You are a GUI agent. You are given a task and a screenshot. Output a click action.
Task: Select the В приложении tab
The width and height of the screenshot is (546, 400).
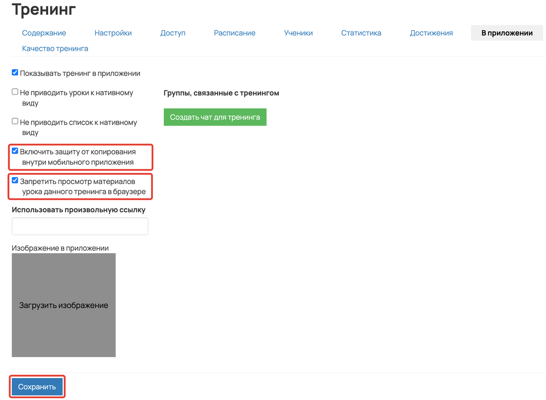click(507, 33)
